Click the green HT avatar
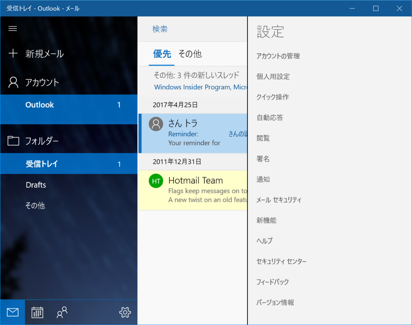412x325 pixels. tap(156, 181)
